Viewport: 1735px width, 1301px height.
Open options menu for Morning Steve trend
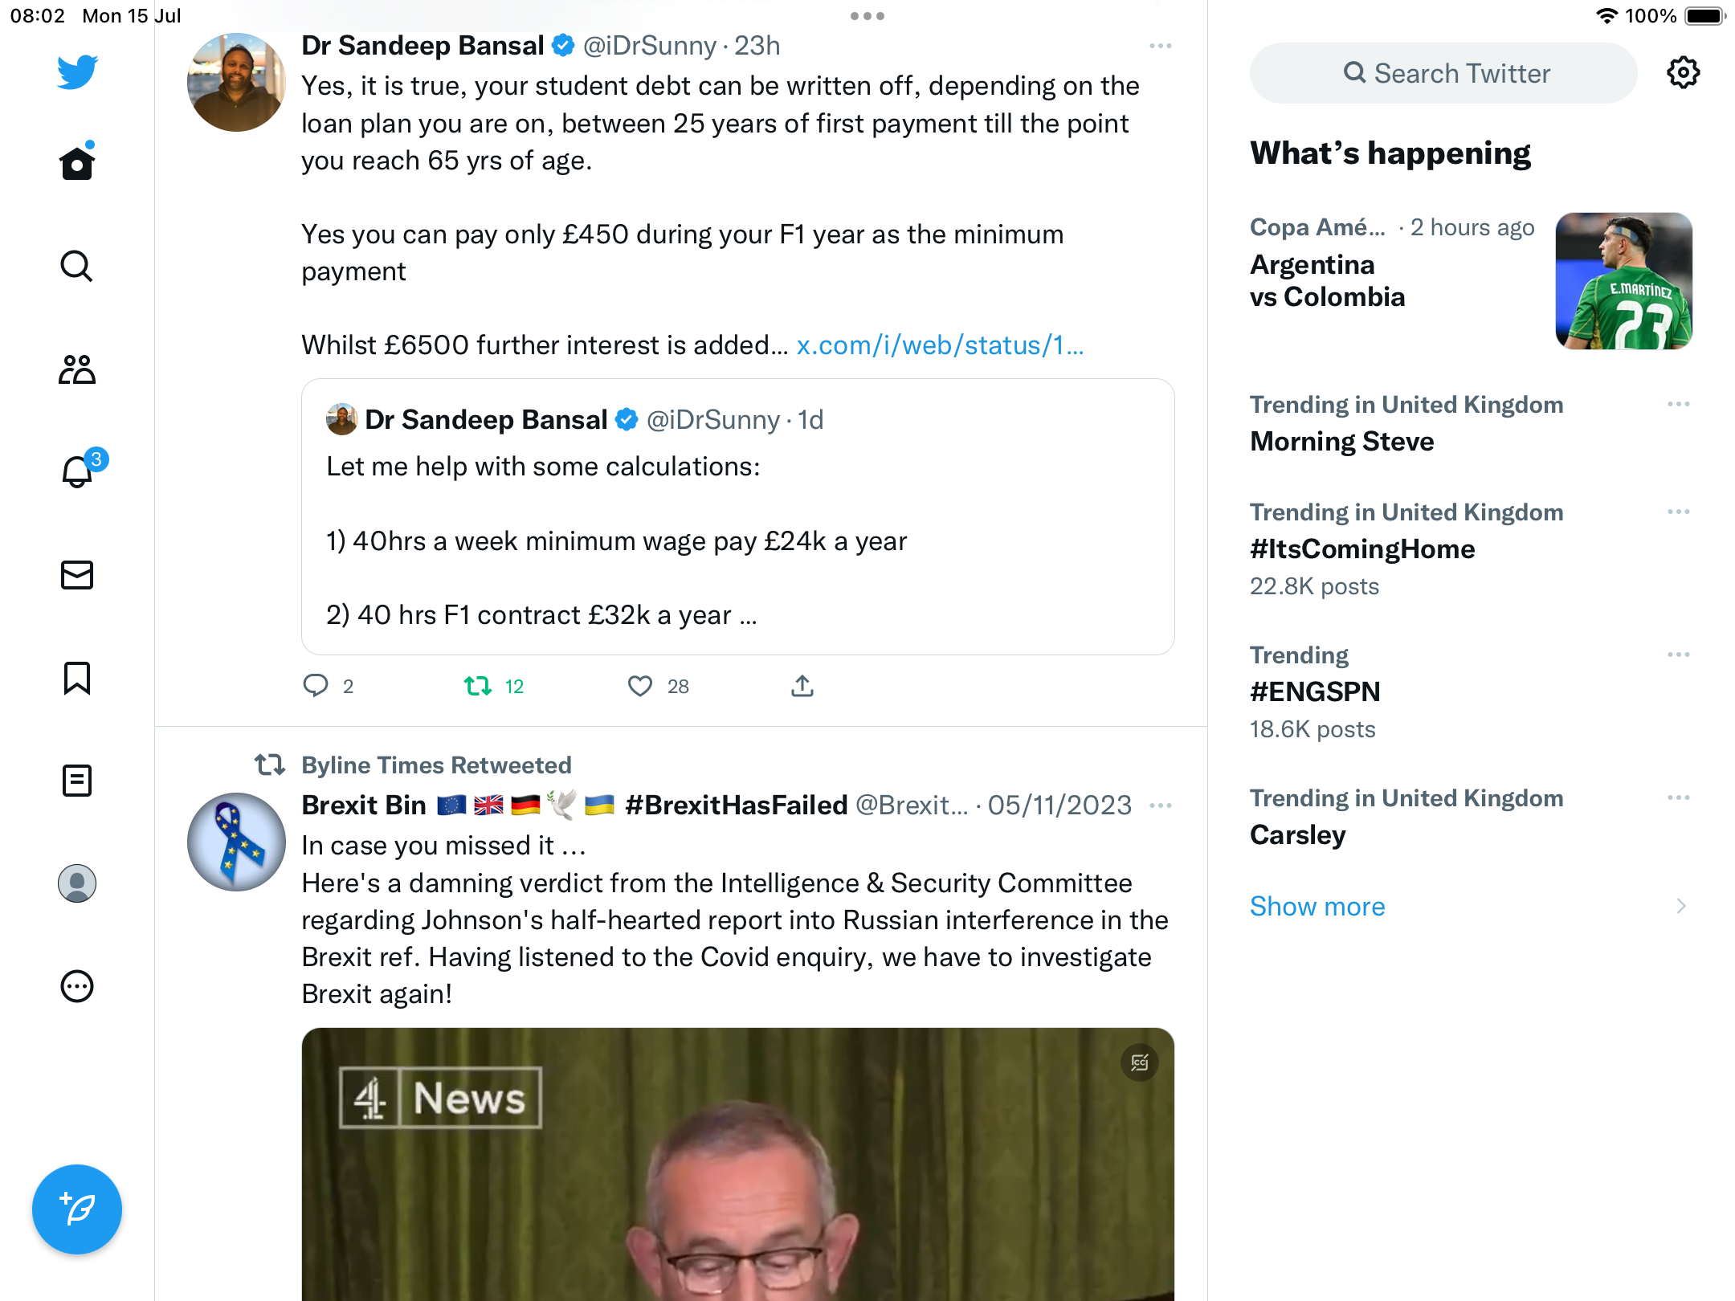(1679, 404)
